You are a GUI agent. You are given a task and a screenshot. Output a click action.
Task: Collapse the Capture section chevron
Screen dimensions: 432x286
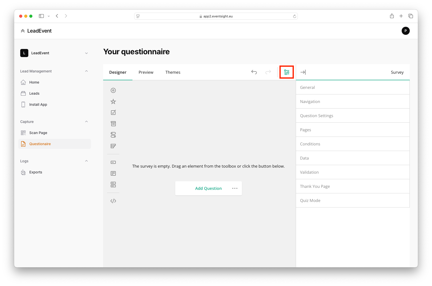tap(86, 122)
